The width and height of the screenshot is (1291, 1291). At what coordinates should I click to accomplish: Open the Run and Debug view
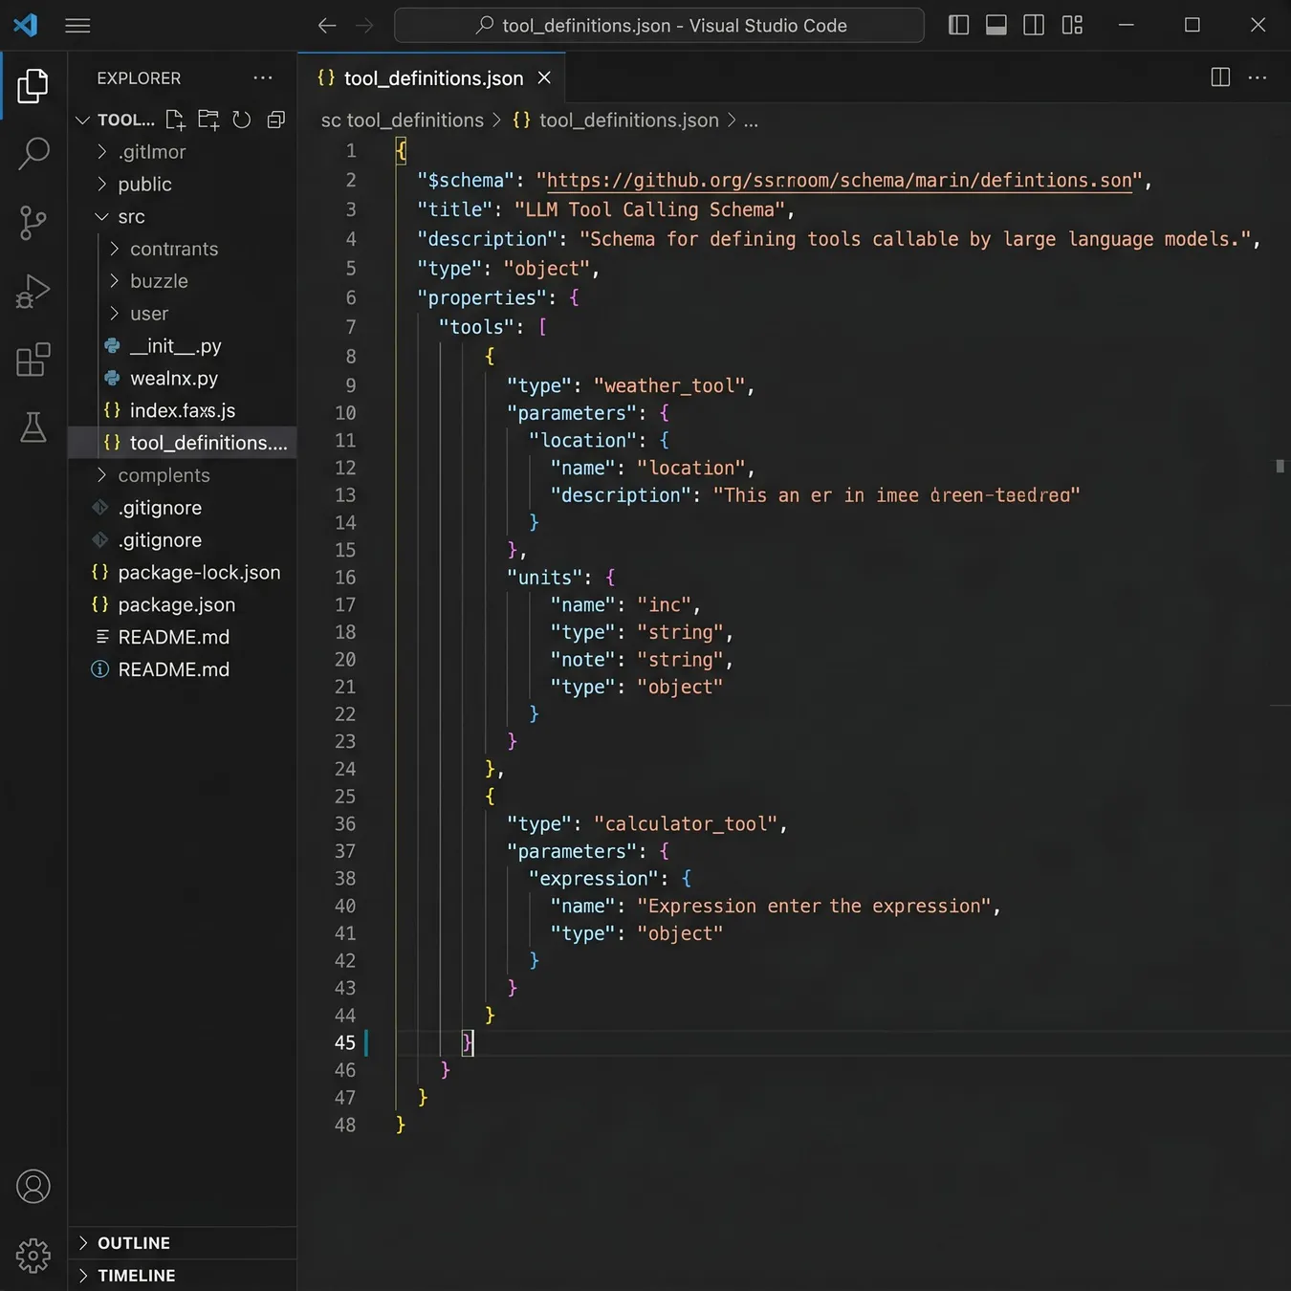pos(33,292)
